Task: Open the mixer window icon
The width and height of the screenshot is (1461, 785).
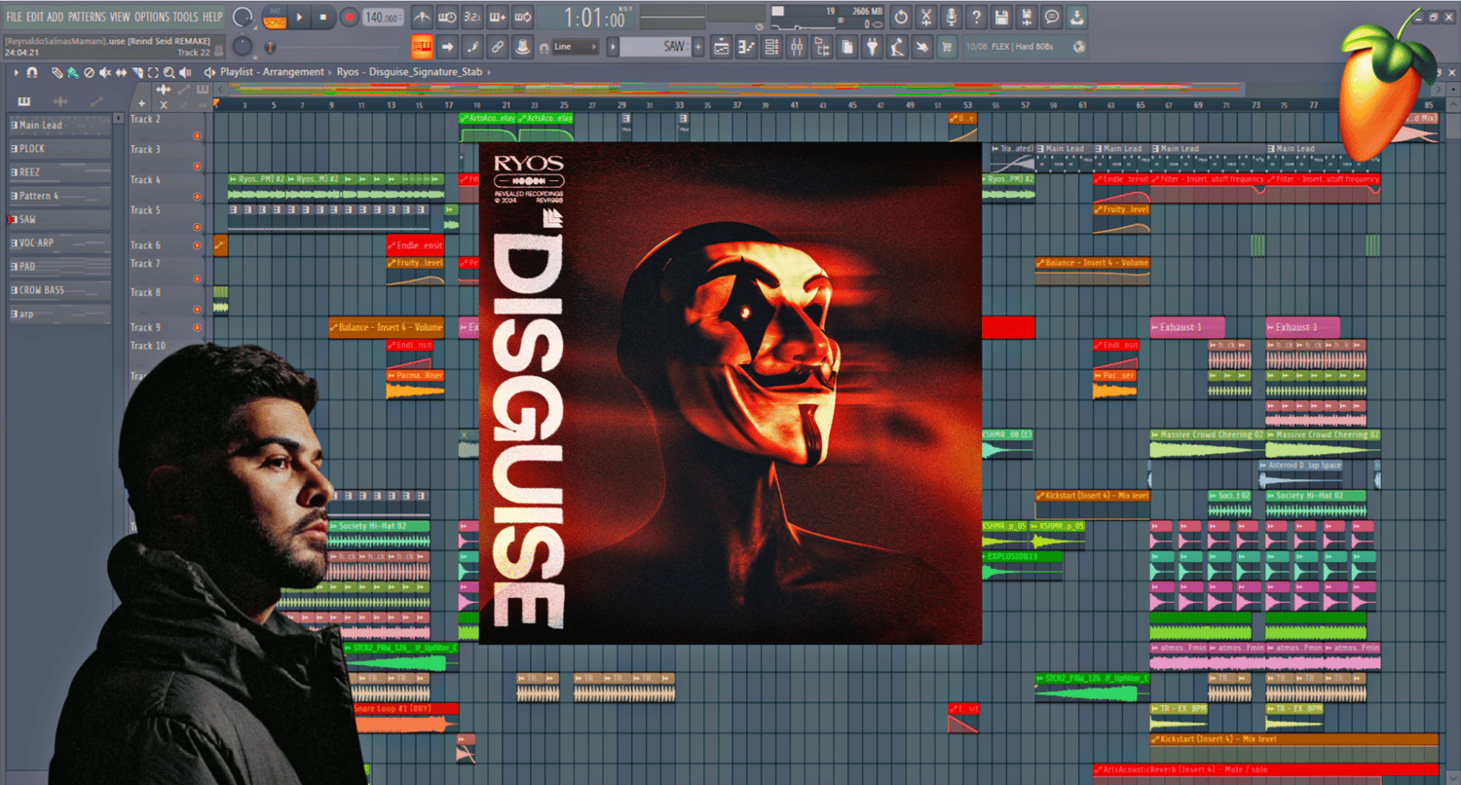Action: click(797, 47)
